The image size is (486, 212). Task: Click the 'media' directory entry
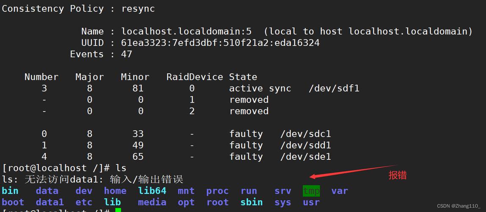152,202
